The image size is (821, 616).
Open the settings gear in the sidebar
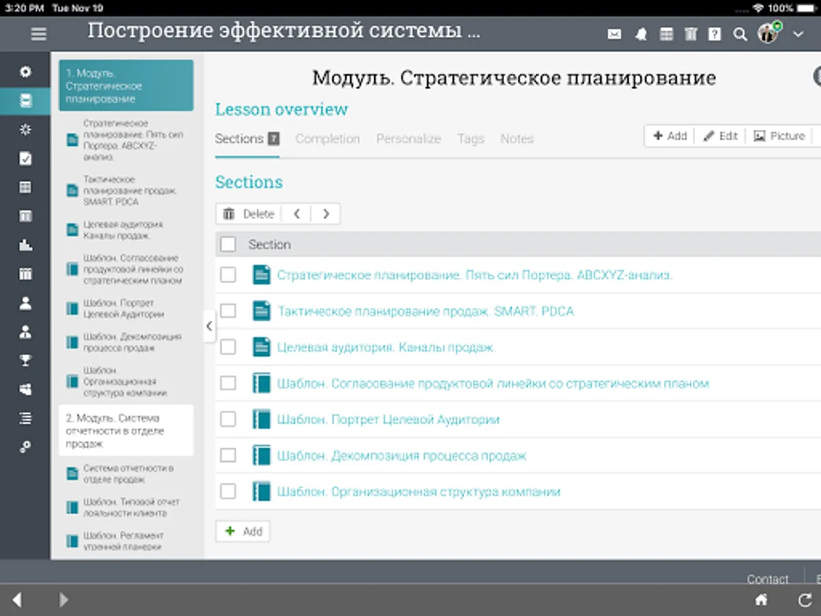25,72
